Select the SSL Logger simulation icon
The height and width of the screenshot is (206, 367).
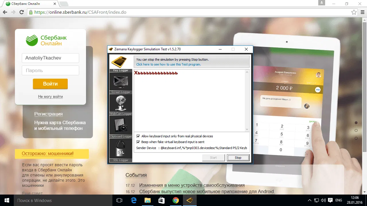point(121,150)
